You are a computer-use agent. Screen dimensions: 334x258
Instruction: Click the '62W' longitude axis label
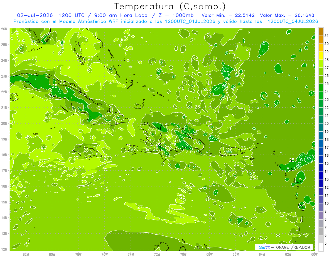(x=288, y=254)
